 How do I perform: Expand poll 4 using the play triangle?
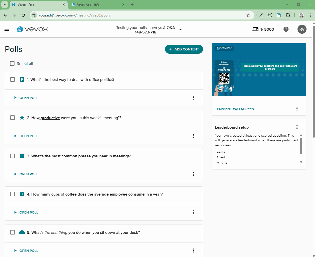pos(15,212)
